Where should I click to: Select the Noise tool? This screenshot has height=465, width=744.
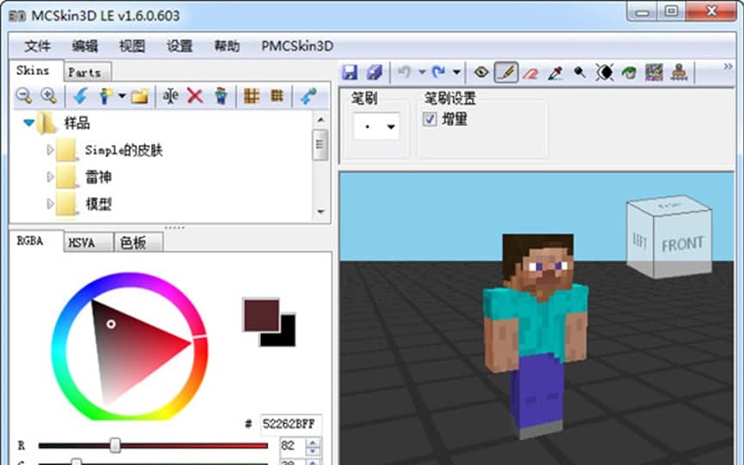coord(654,72)
